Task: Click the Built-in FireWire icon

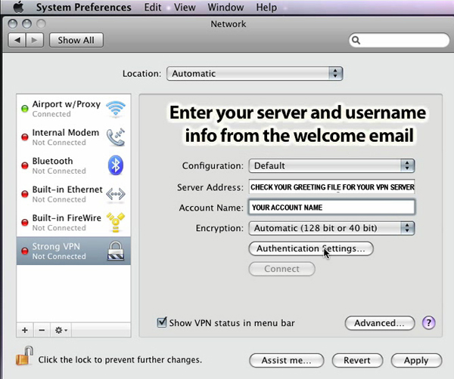Action: point(116,222)
